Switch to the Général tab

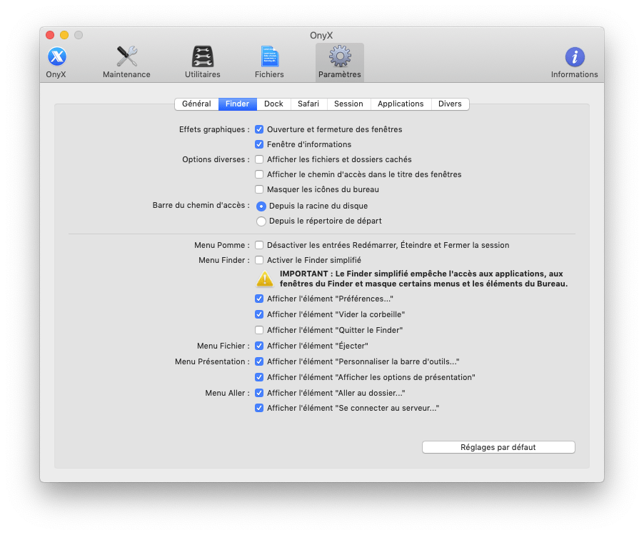pos(196,104)
